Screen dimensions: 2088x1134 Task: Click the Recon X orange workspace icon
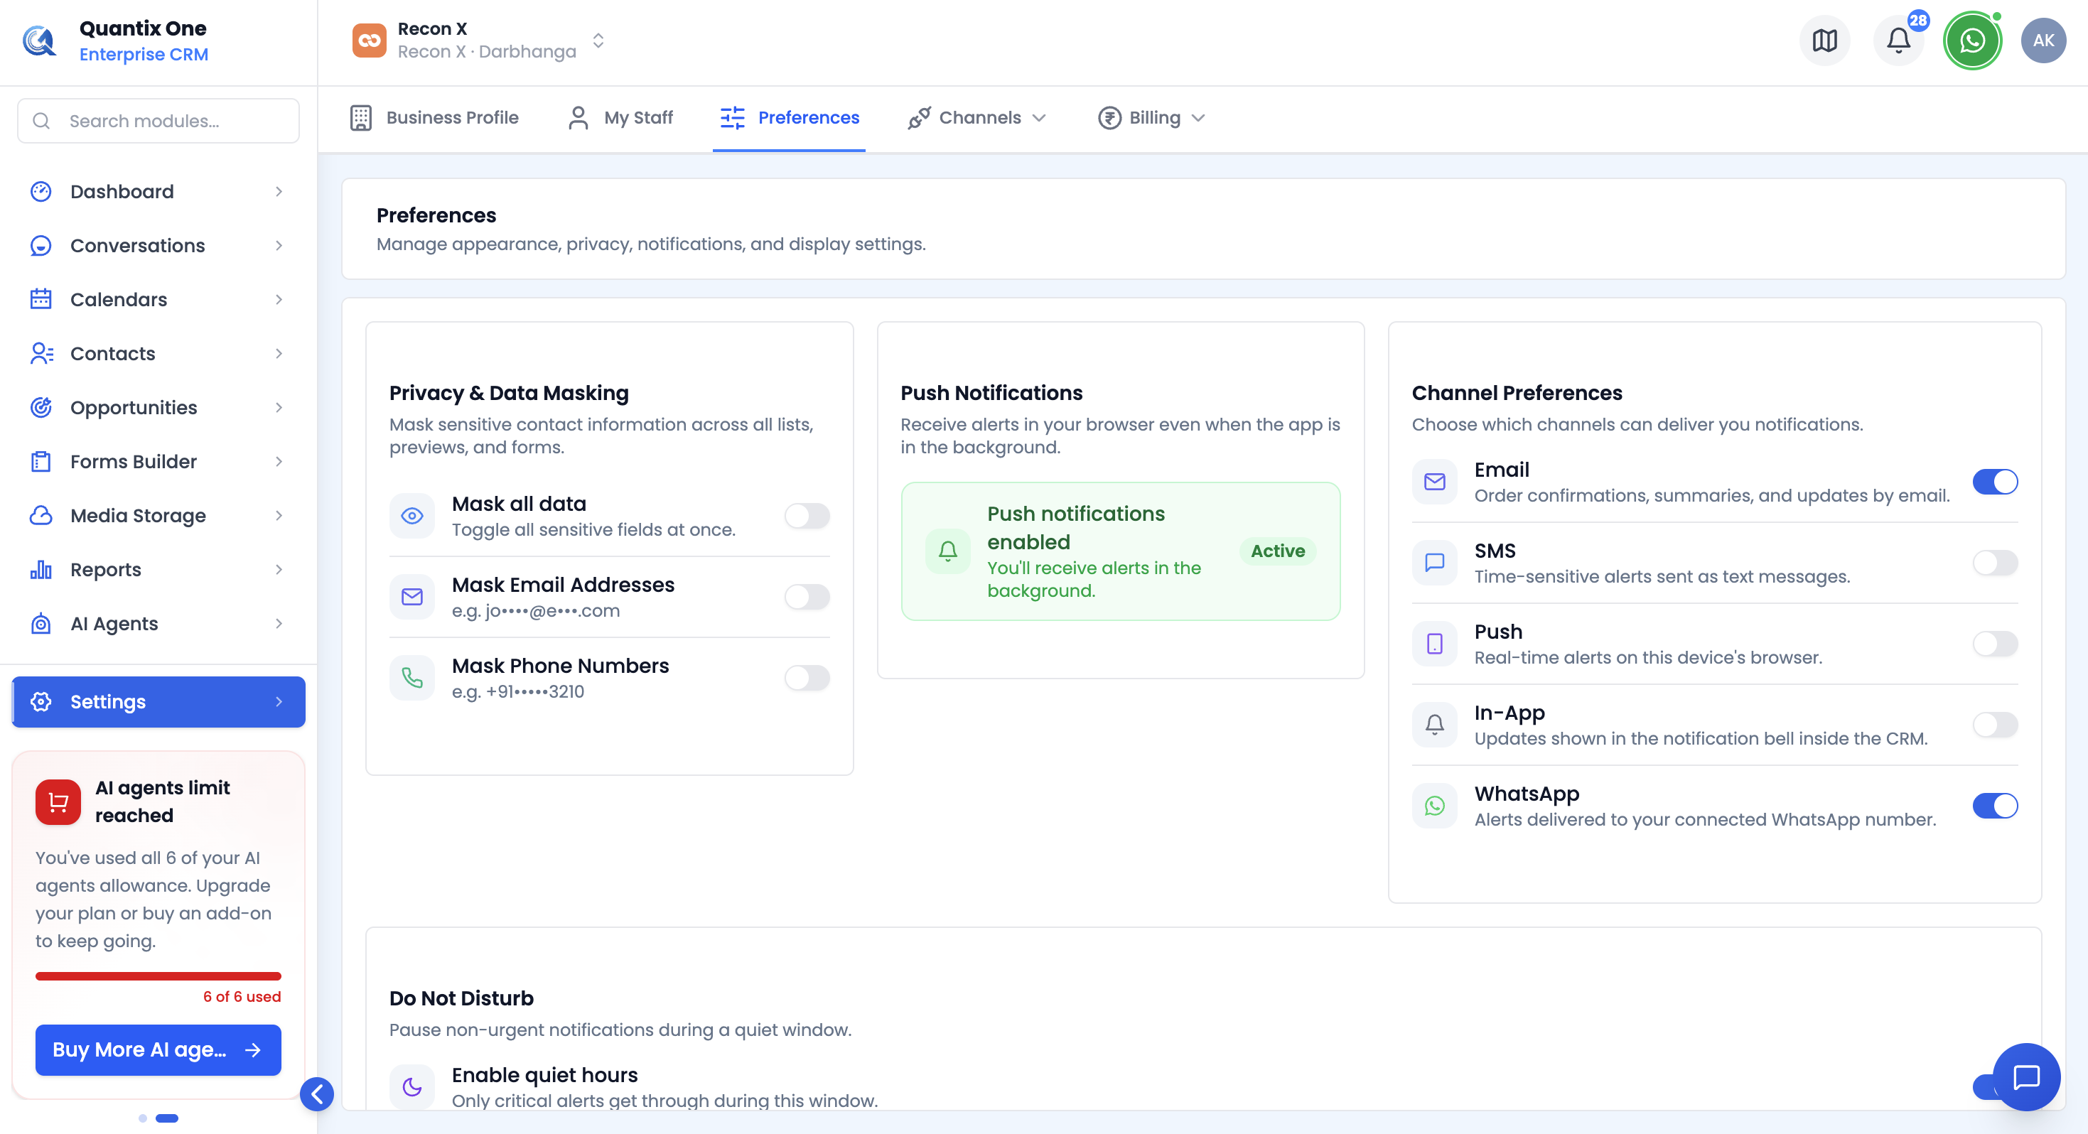pyautogui.click(x=369, y=40)
